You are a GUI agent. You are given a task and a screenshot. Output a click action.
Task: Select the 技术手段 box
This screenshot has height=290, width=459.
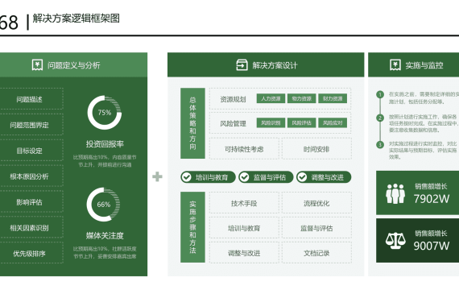[x=244, y=203]
